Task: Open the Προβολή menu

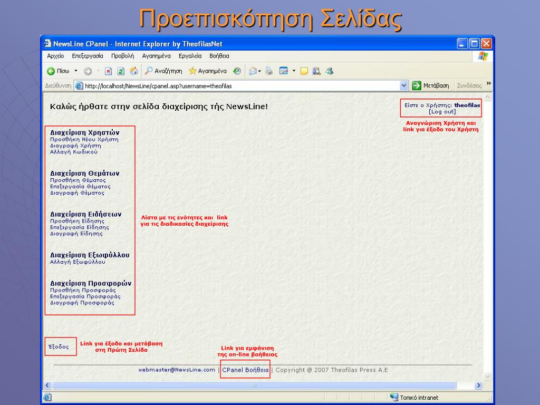Action: tap(122, 56)
